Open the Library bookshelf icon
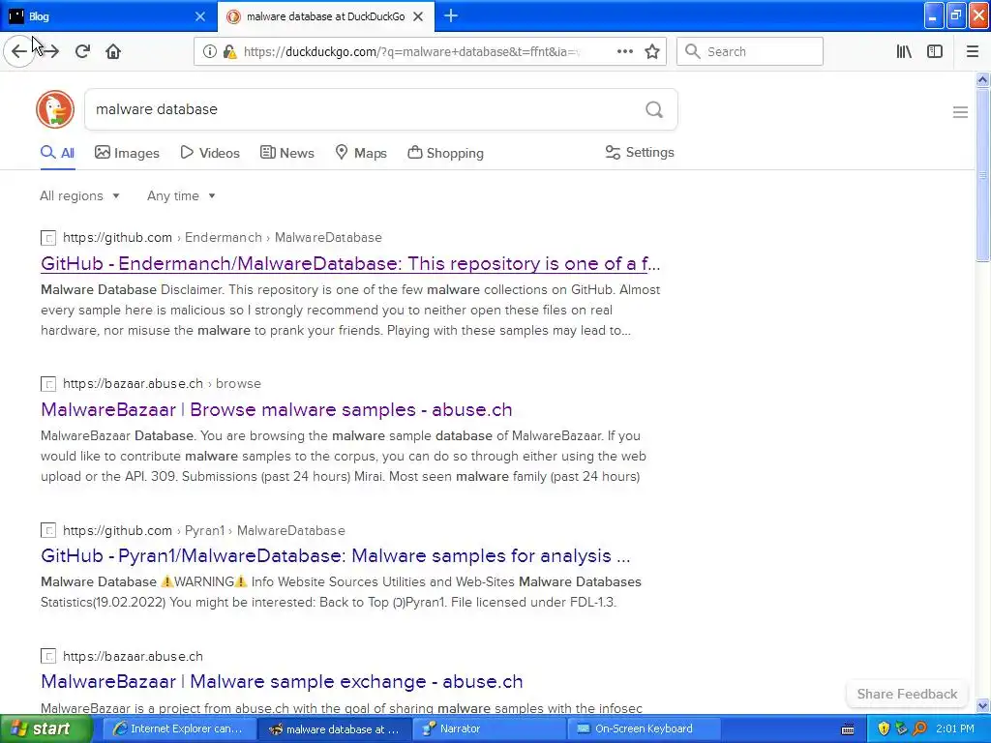 click(904, 51)
